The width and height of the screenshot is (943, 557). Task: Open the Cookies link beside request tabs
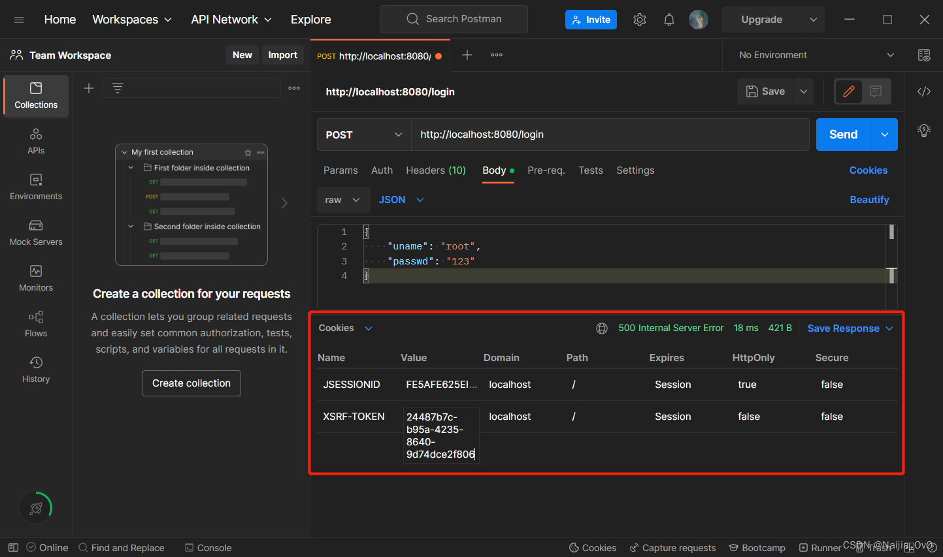[x=869, y=170]
